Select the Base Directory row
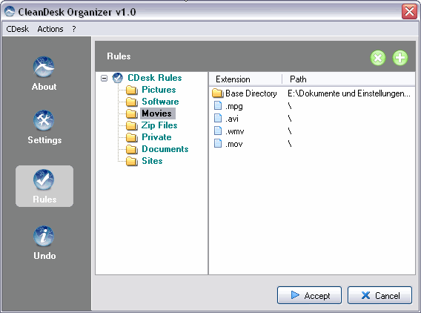Image resolution: width=421 pixels, height=313 pixels. (311, 93)
